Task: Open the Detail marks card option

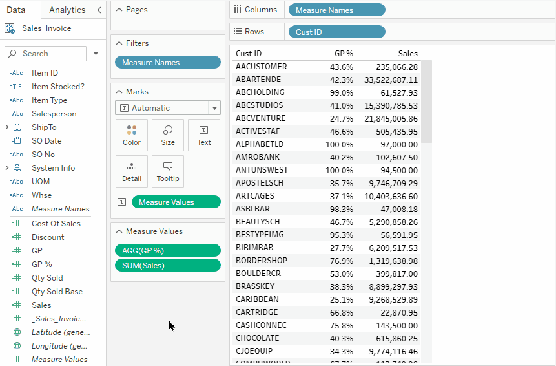Action: point(132,171)
